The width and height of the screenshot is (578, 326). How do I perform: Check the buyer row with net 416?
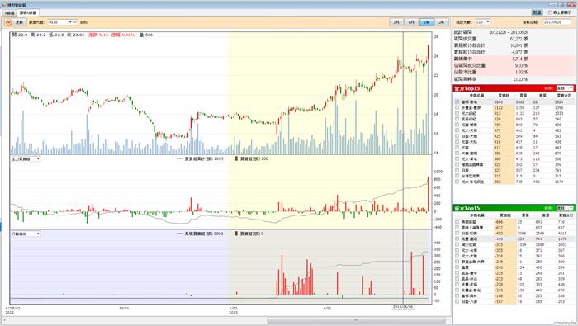coord(457,142)
